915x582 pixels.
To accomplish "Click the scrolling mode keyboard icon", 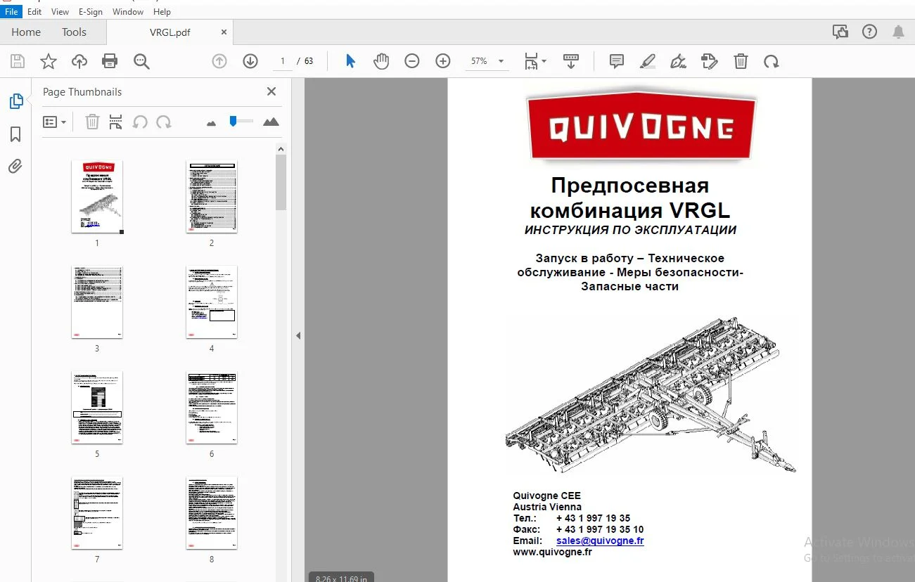I will (x=571, y=61).
